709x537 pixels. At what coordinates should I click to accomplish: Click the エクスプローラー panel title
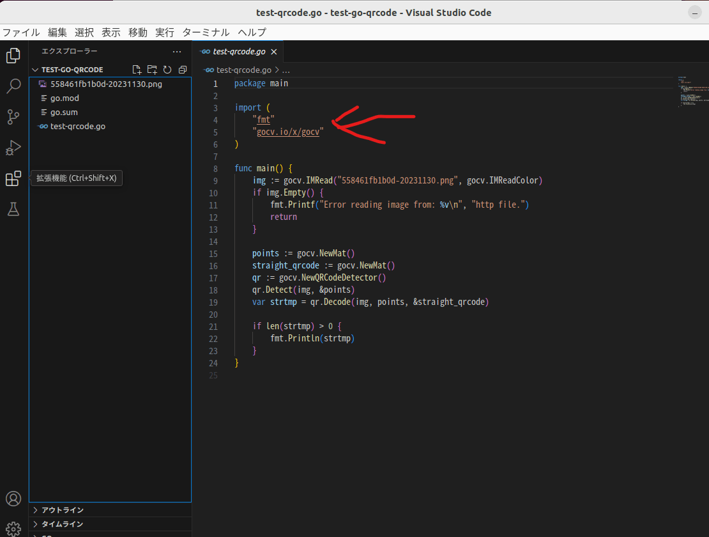[70, 52]
